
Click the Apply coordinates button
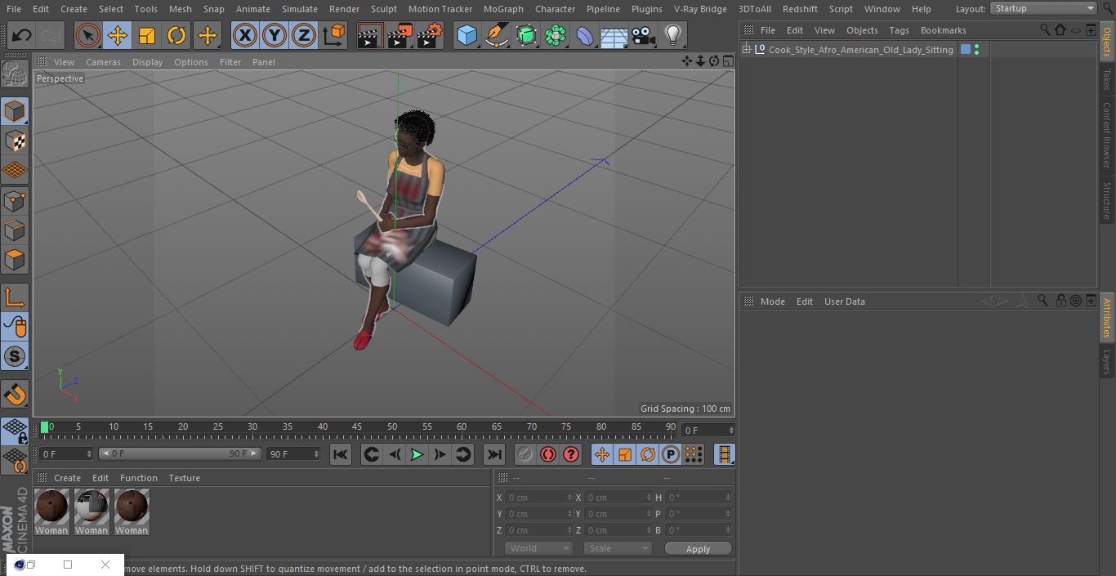click(x=698, y=549)
